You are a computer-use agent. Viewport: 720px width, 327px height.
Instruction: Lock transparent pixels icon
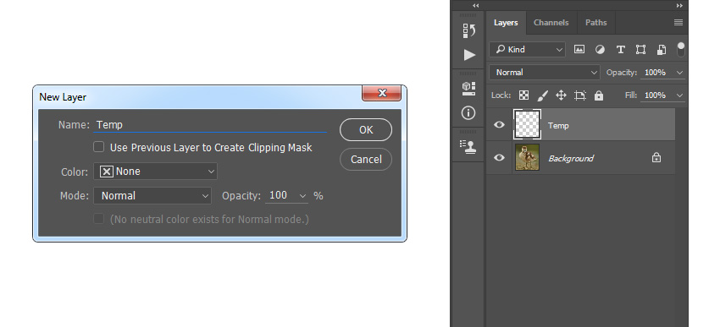pos(523,95)
